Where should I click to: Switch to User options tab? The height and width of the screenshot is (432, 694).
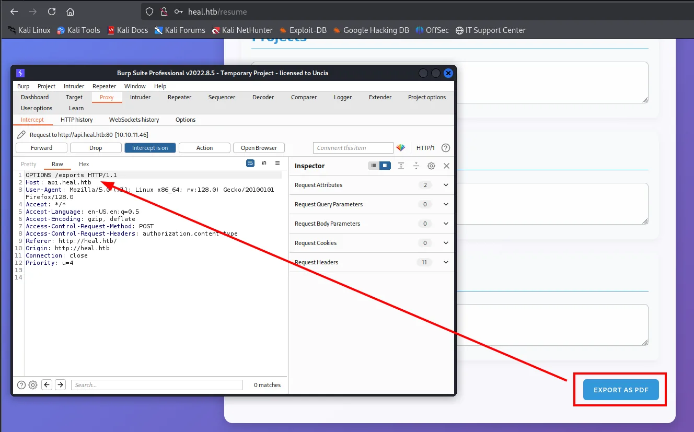[x=37, y=108]
